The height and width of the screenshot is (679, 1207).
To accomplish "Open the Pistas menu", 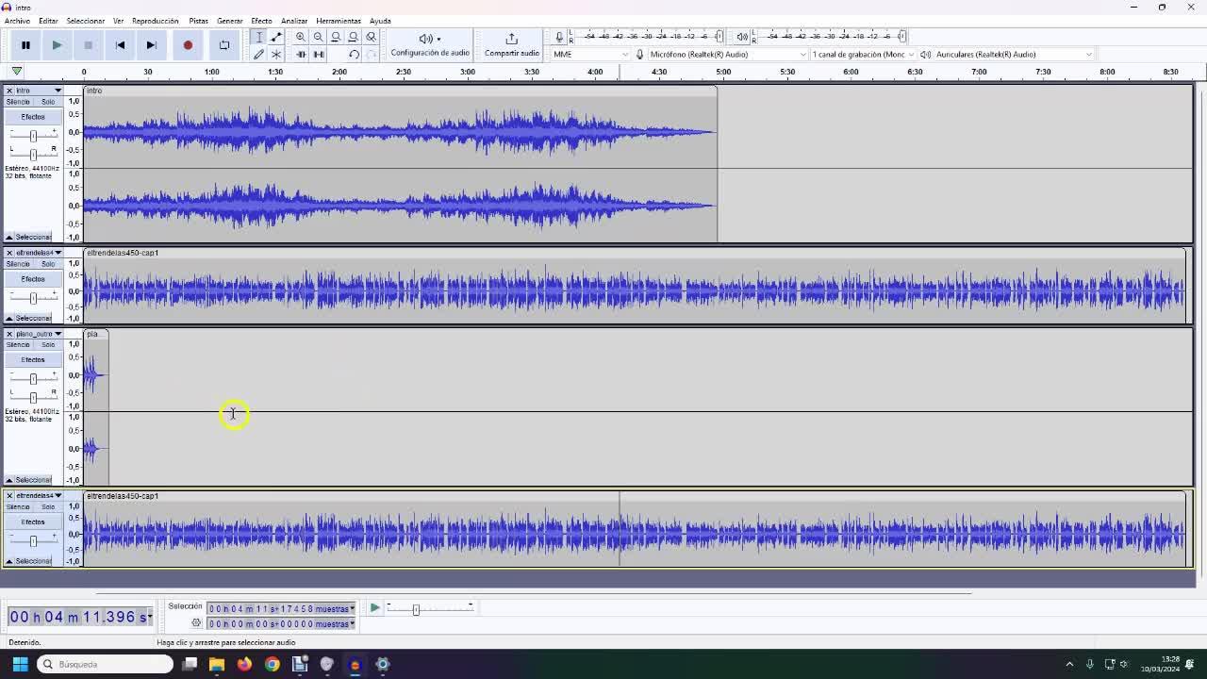I will pyautogui.click(x=198, y=21).
